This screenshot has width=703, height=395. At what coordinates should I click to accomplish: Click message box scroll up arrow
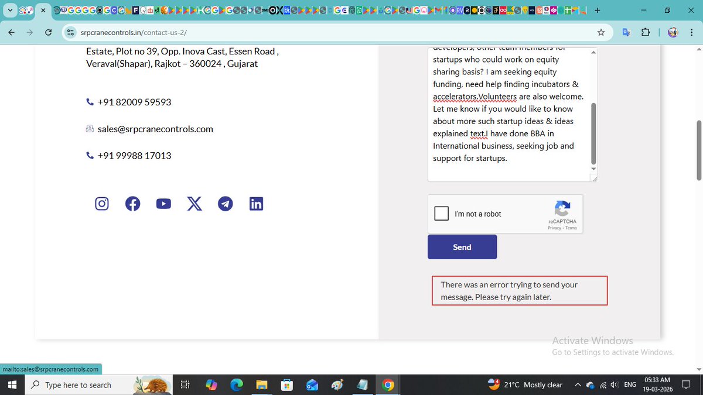(593, 52)
